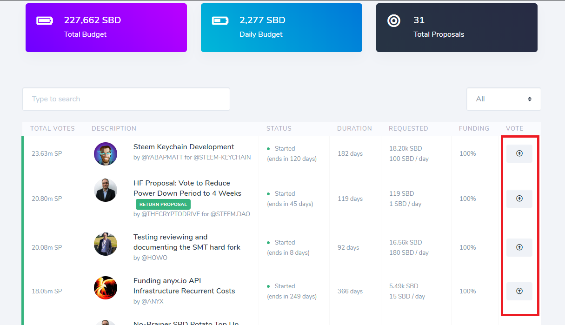Click the 227,662 SBD Total Budget value
Viewport: 565px width, 325px height.
(x=93, y=20)
